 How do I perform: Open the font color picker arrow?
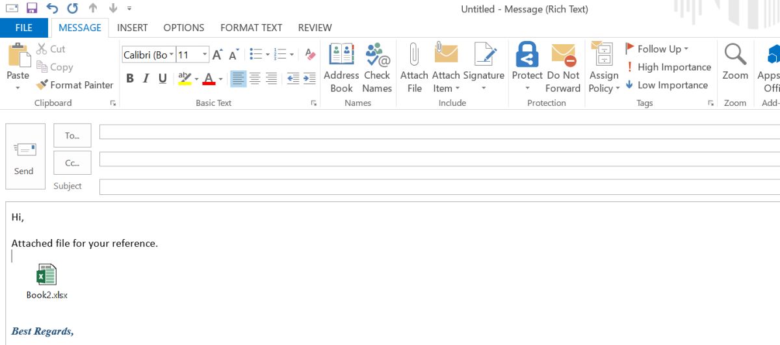pyautogui.click(x=220, y=79)
